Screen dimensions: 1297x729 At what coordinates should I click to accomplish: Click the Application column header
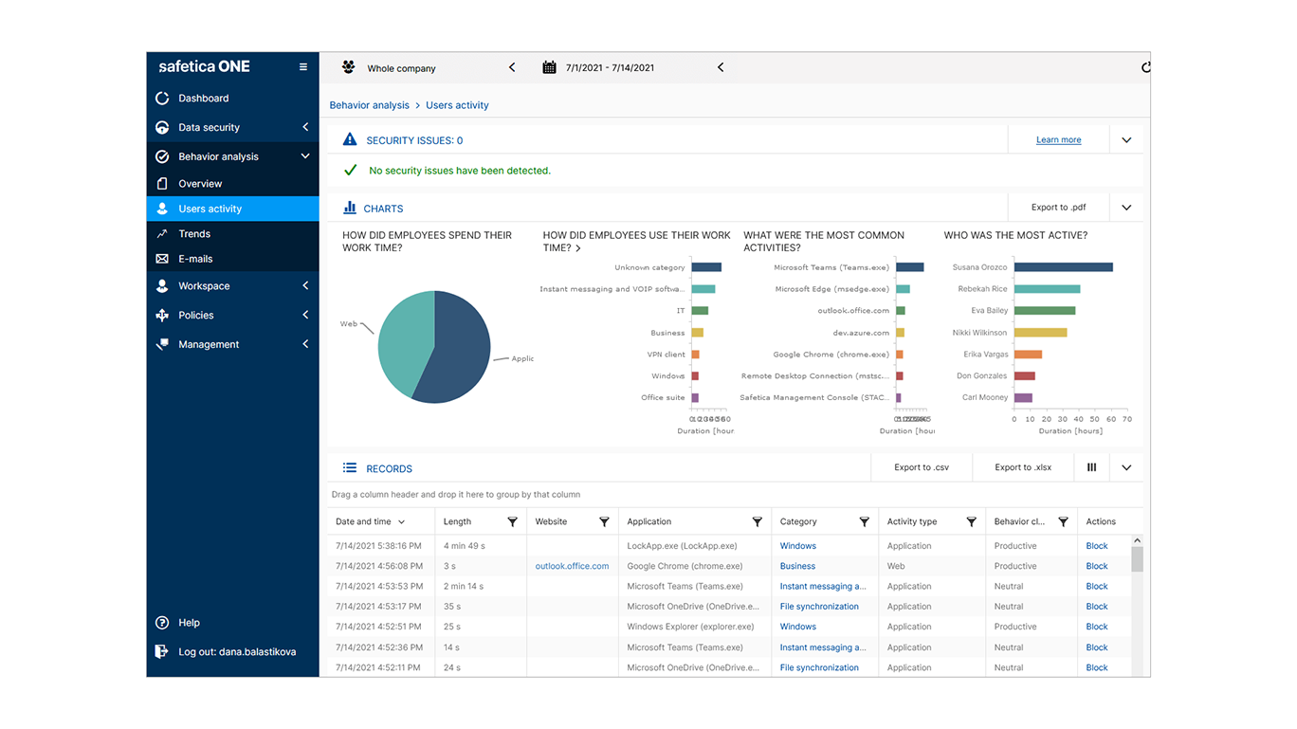[x=649, y=522]
